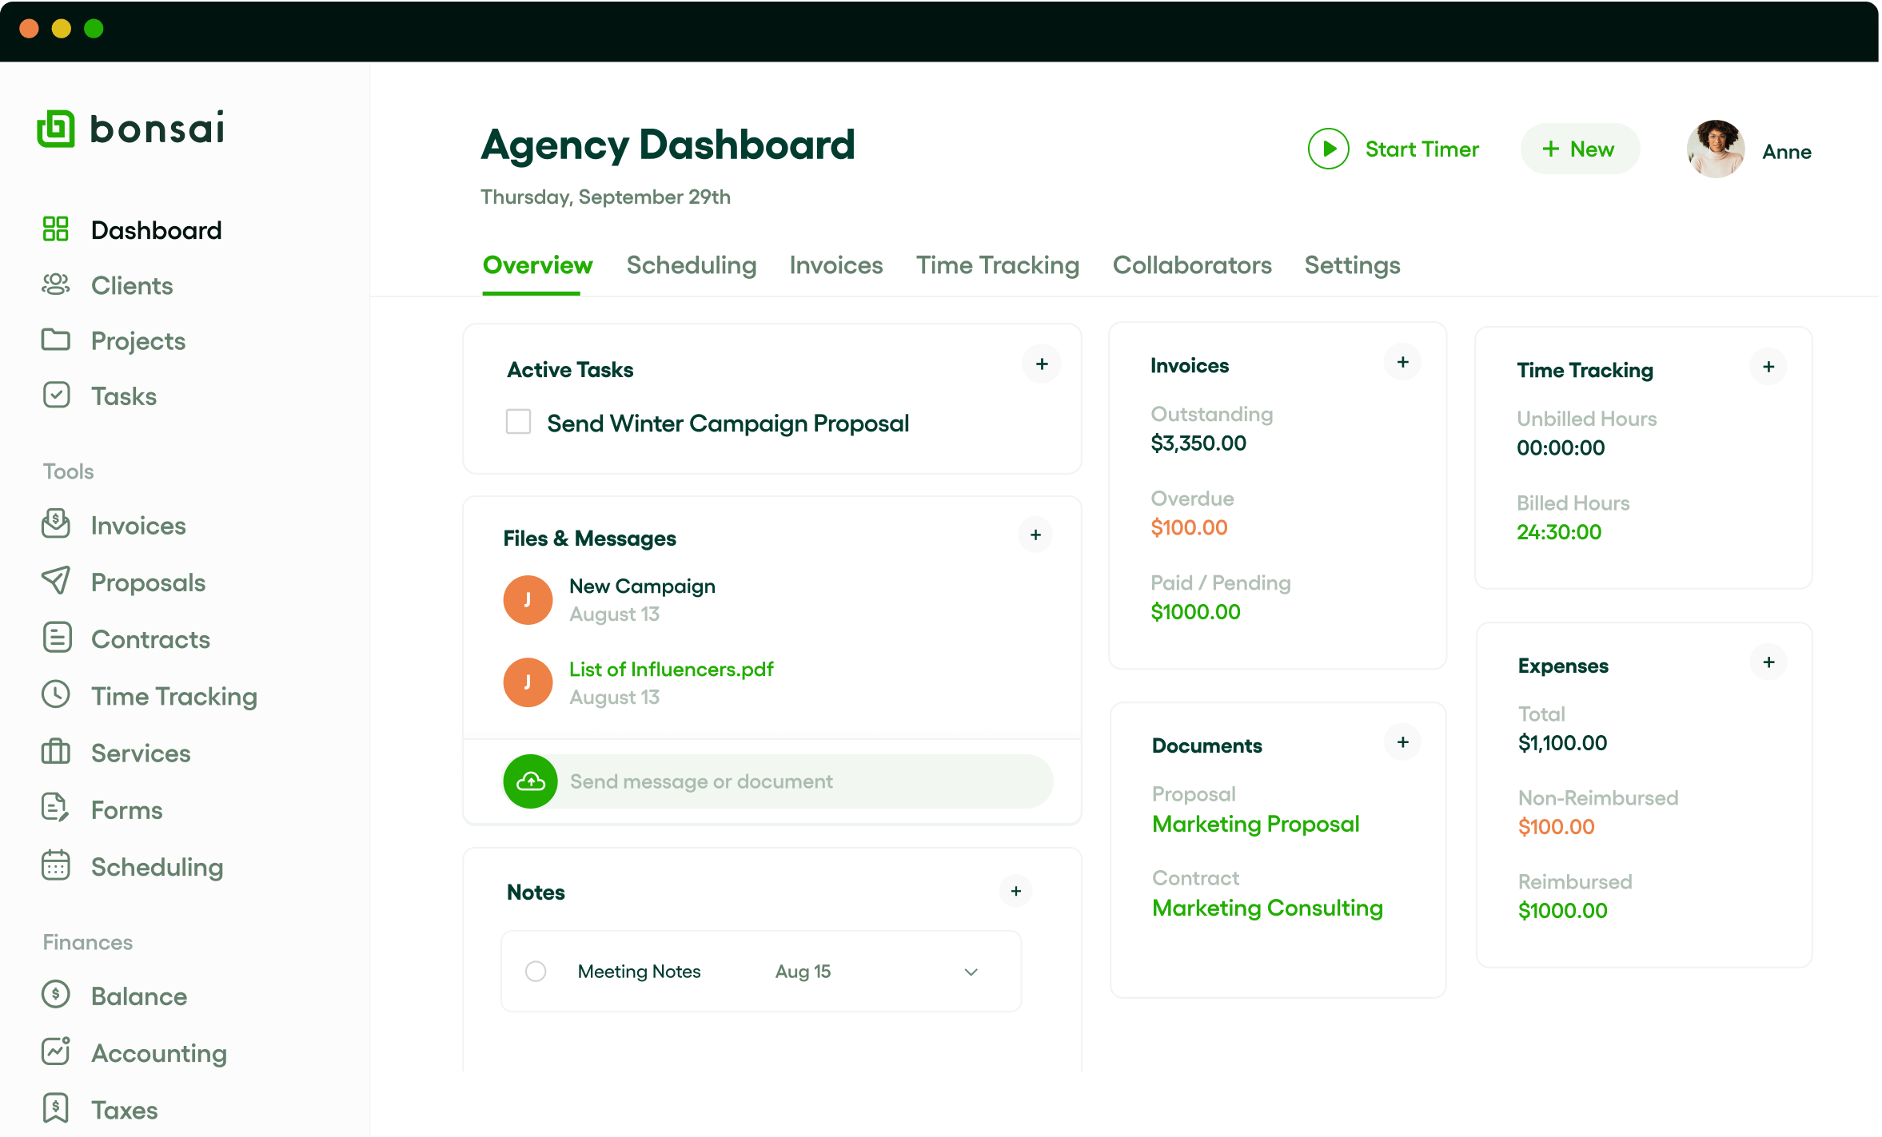The height and width of the screenshot is (1137, 1882).
Task: Click the J avatar beside List of Influencers.pdf
Action: coord(528,682)
